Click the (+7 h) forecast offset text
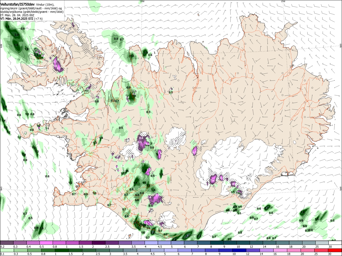Screen dimensions: 342x256 38,19
